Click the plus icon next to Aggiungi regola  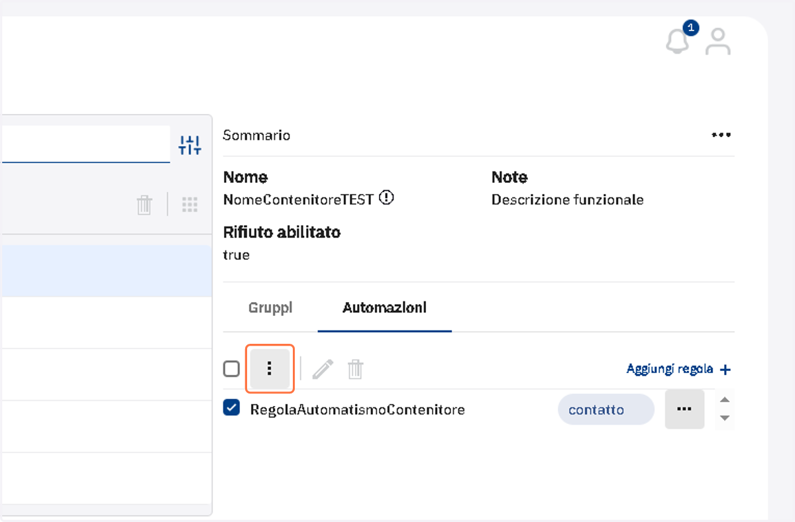pyautogui.click(x=725, y=370)
